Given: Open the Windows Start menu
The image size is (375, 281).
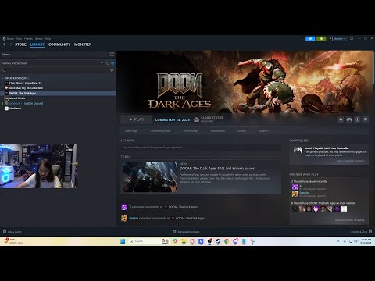Looking at the screenshot, I should 123,241.
